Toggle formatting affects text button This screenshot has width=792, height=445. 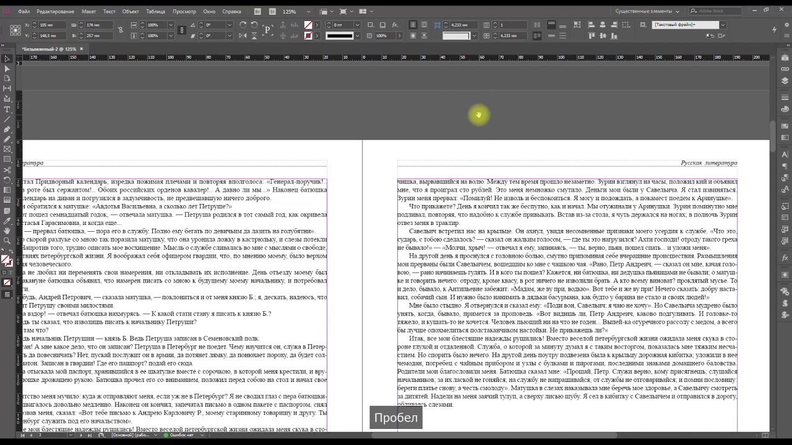tap(11, 273)
